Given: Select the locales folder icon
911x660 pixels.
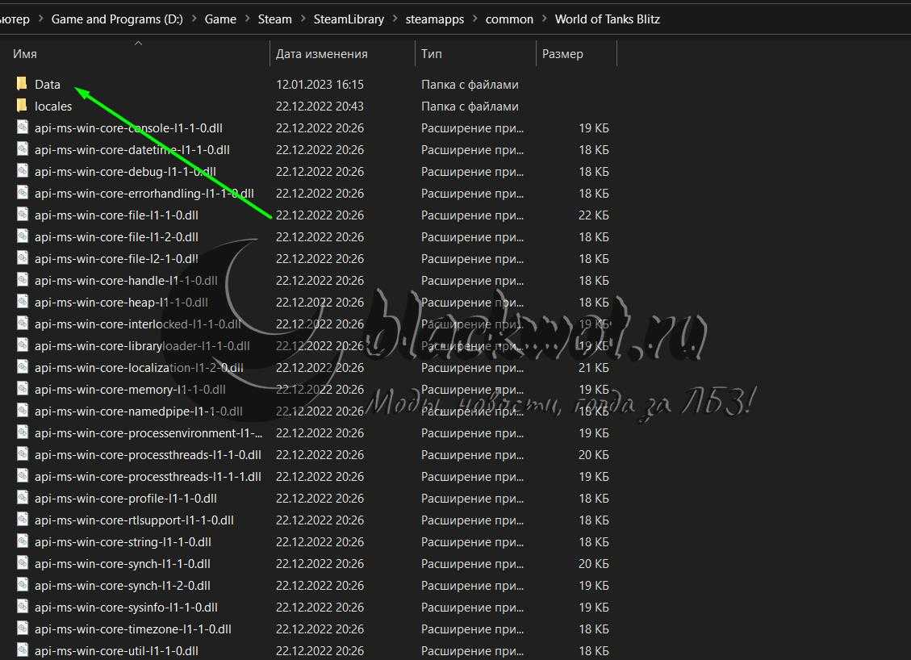Looking at the screenshot, I should click(22, 106).
